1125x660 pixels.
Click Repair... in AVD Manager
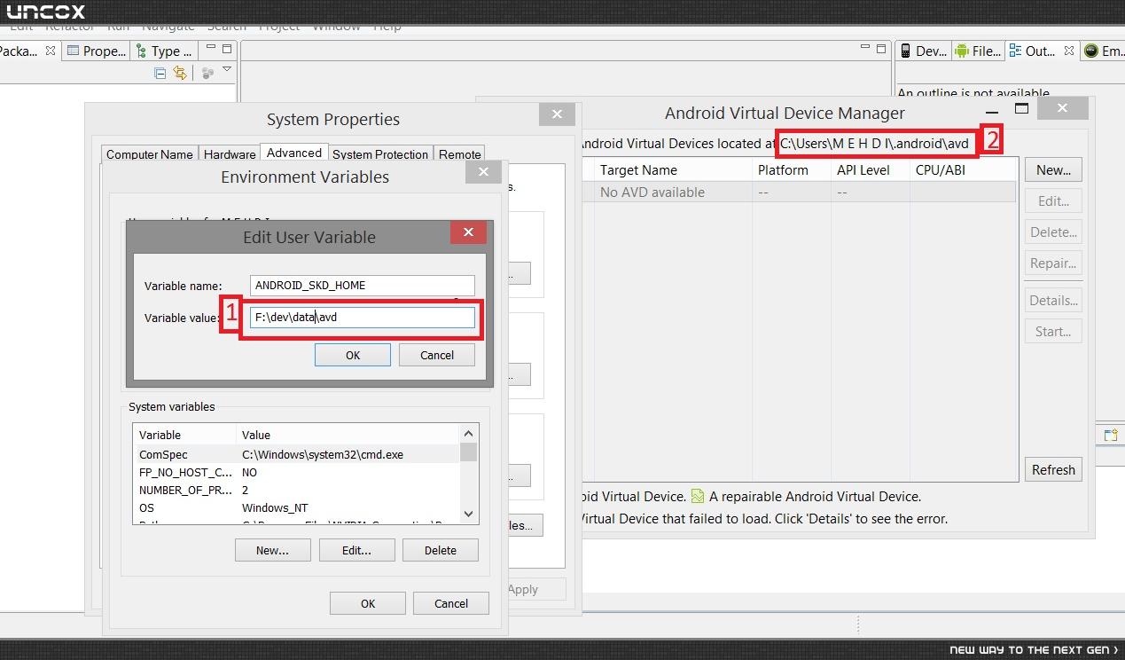1053,263
